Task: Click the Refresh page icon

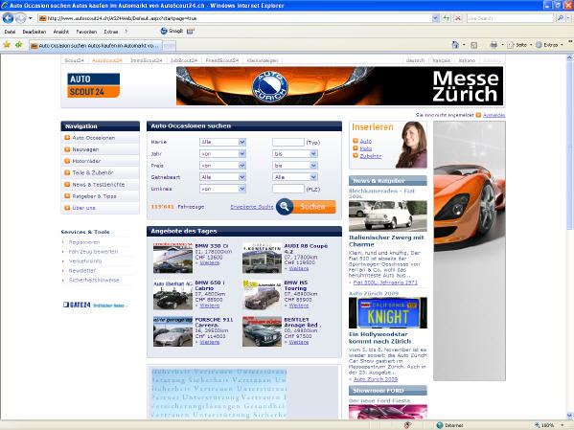Action: (446, 18)
